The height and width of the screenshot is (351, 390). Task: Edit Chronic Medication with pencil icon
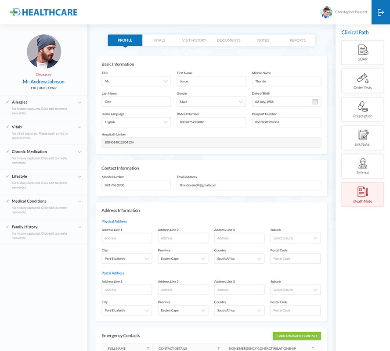7,151
